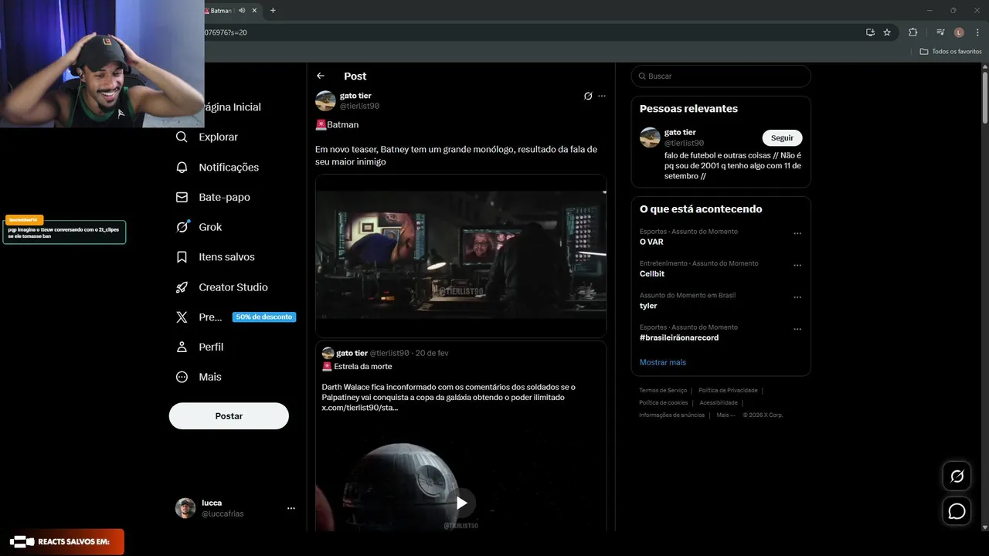Open Explorar search icon in sidebar
The image size is (989, 556).
182,137
